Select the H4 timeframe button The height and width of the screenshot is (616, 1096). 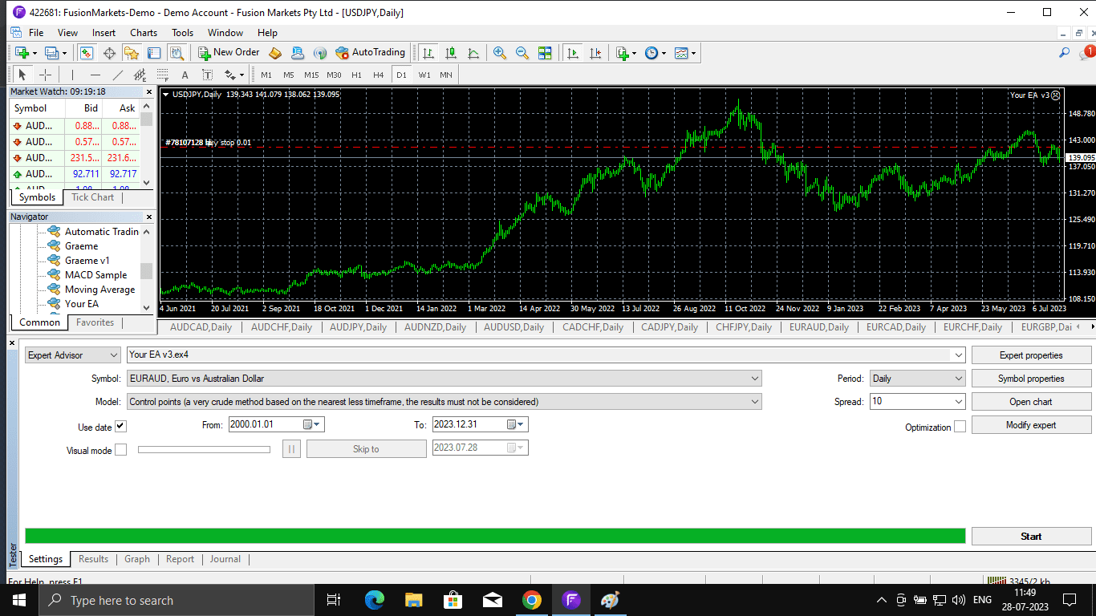(x=379, y=75)
